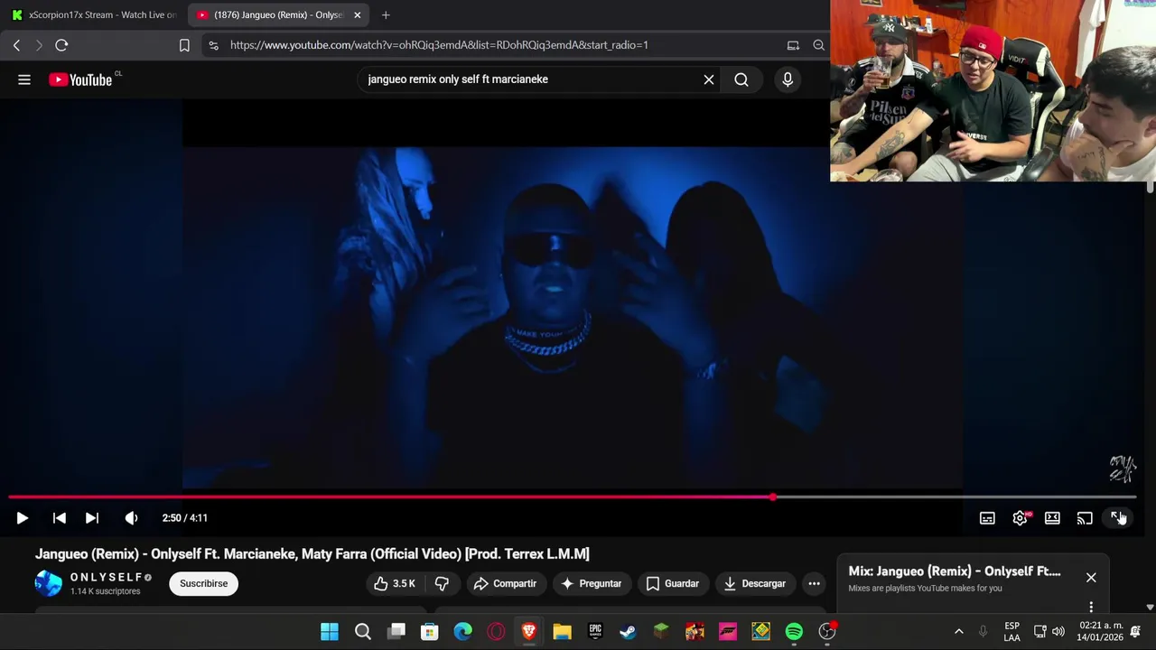Start voice search with microphone
Screen dimensions: 1156x650
pos(788,79)
